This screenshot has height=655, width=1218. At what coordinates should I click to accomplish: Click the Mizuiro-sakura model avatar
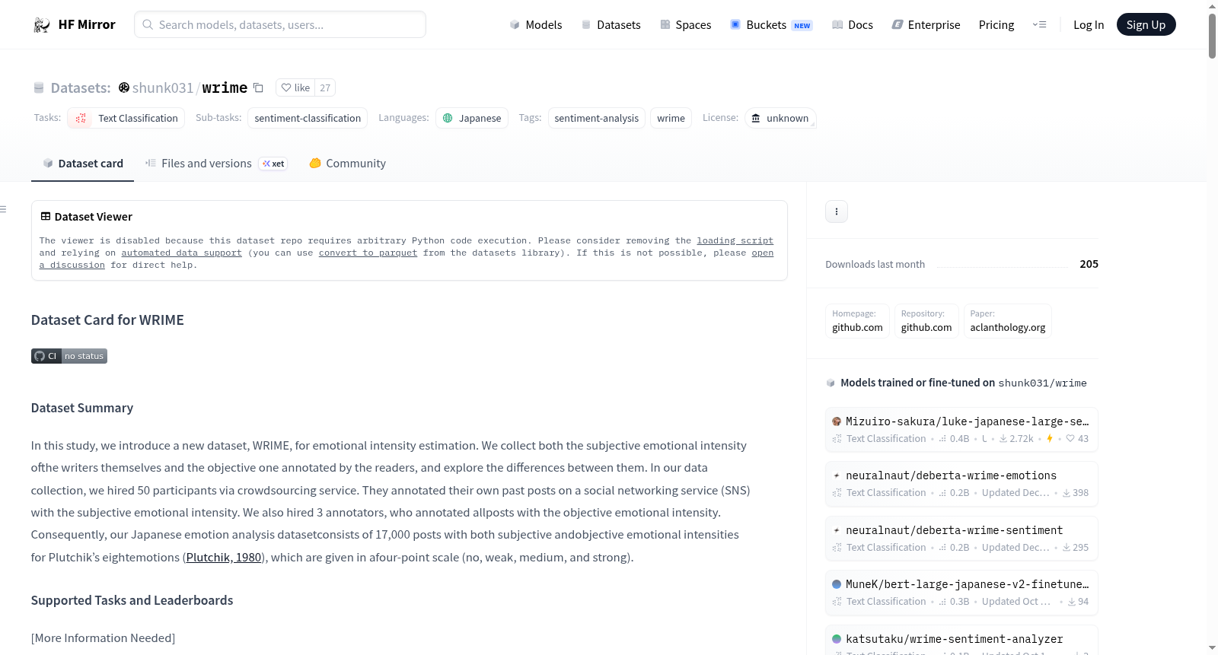click(x=837, y=421)
